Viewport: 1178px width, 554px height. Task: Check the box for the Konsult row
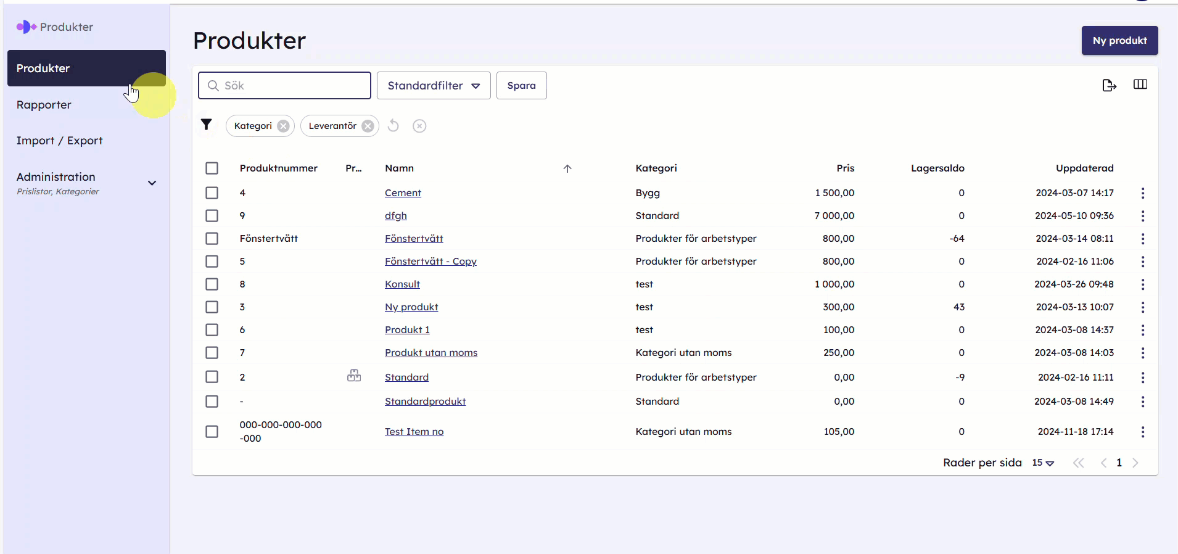click(x=212, y=284)
